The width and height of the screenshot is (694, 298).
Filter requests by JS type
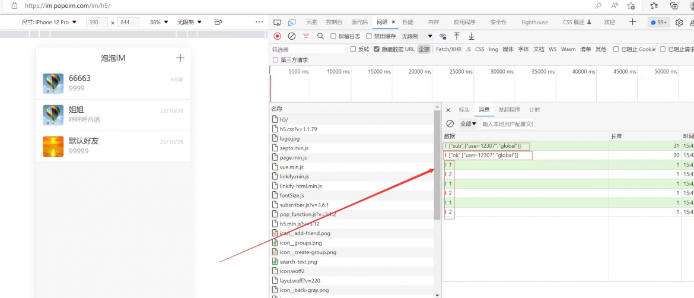468,49
